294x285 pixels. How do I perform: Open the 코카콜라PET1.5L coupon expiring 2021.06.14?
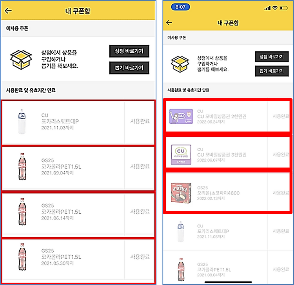(78, 214)
